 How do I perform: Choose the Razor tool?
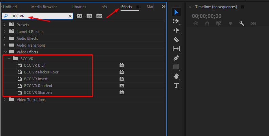(176, 39)
